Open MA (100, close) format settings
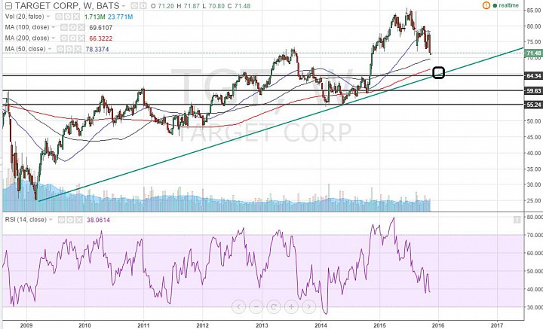Image resolution: width=543 pixels, height=329 pixels. click(x=72, y=27)
